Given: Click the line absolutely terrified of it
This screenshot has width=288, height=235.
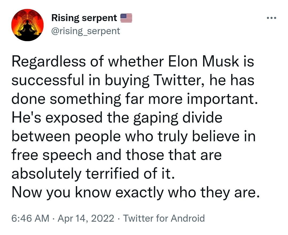Looking at the screenshot, I should click(x=93, y=174).
